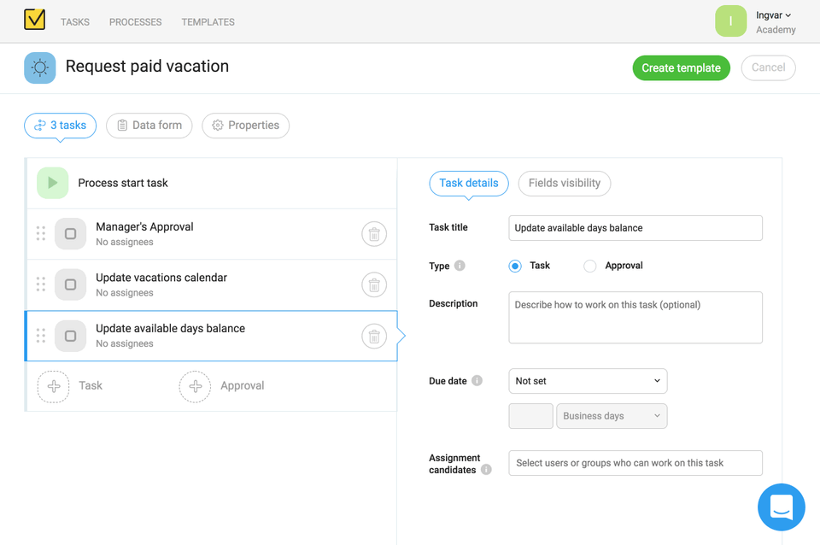Add a new Task with plus icon

54,386
